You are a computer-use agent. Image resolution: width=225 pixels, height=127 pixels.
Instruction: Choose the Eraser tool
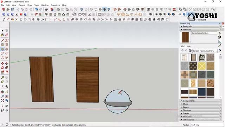click(x=7, y=35)
